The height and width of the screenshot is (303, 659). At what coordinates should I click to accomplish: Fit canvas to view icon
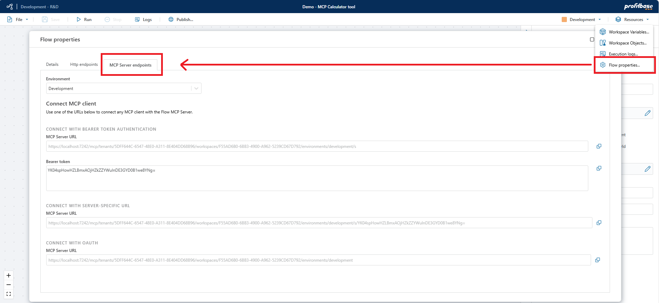9,294
